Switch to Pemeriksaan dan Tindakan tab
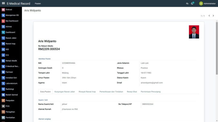 (x=111, y=91)
